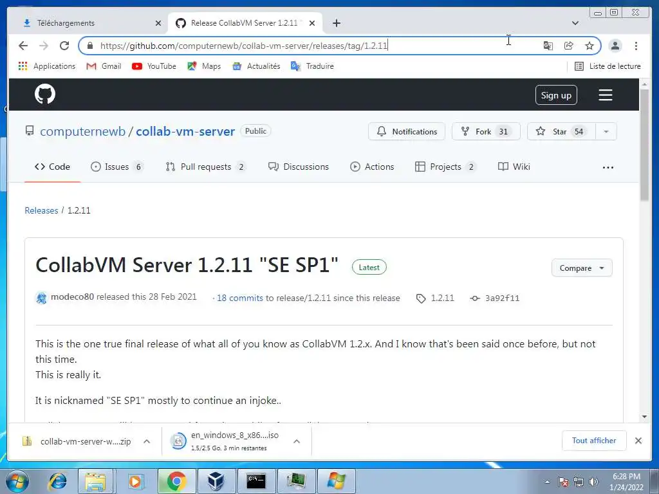The width and height of the screenshot is (659, 494).
Task: Open the Chrome three-dot menu
Action: [636, 46]
